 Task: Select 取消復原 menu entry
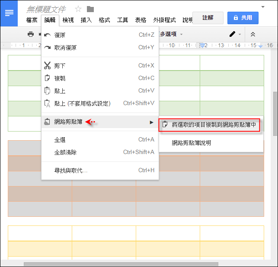[x=100, y=48]
